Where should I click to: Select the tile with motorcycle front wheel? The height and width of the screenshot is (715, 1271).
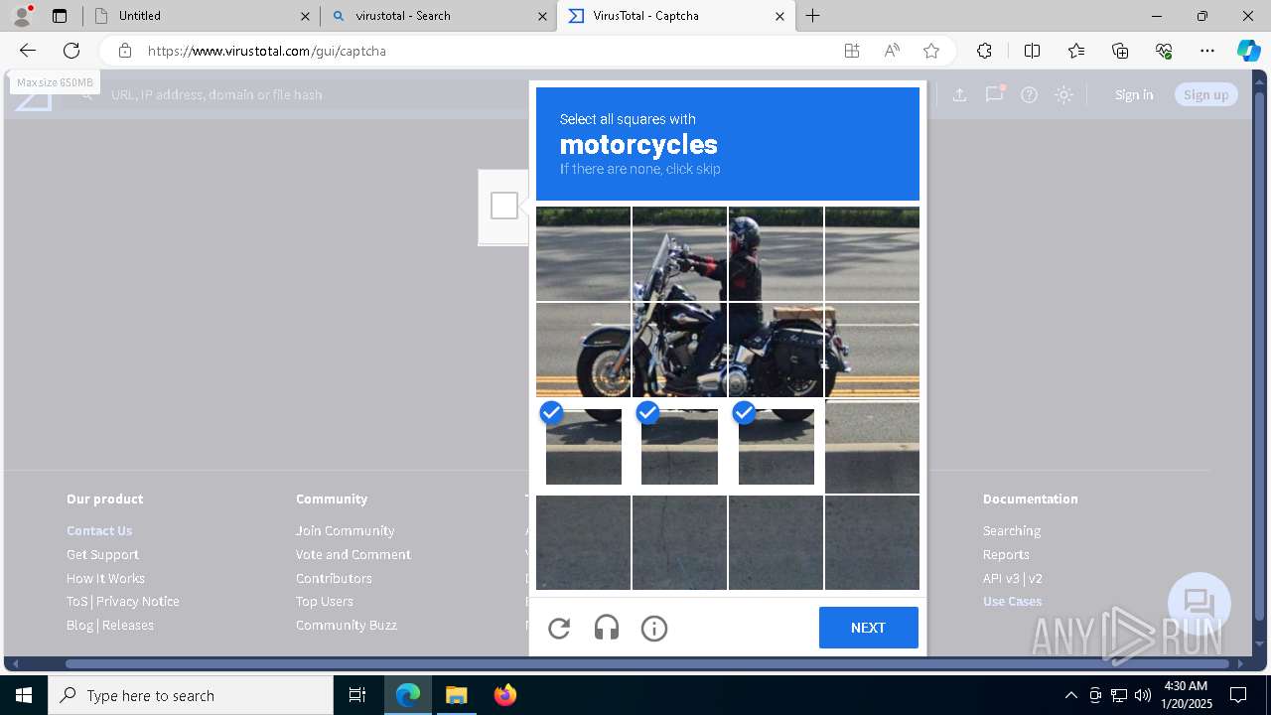583,350
